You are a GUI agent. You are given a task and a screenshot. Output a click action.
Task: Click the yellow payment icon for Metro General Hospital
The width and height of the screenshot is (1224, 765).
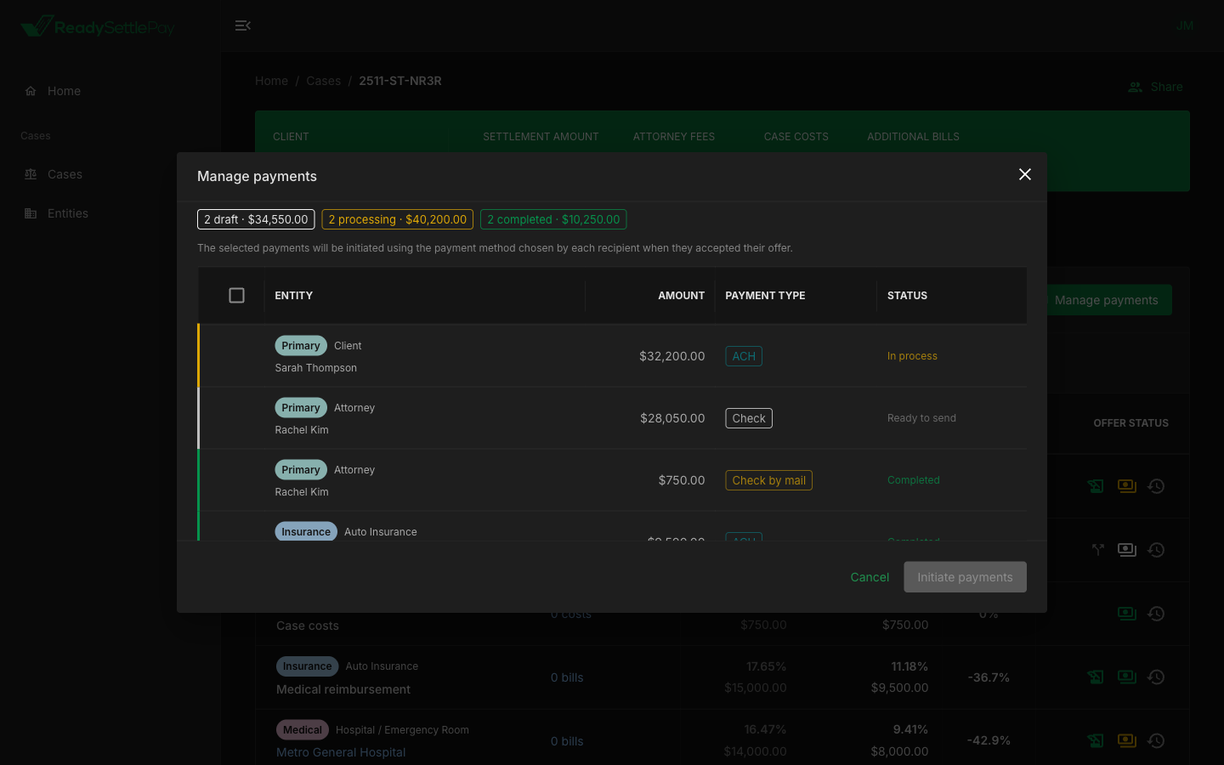[1127, 740]
